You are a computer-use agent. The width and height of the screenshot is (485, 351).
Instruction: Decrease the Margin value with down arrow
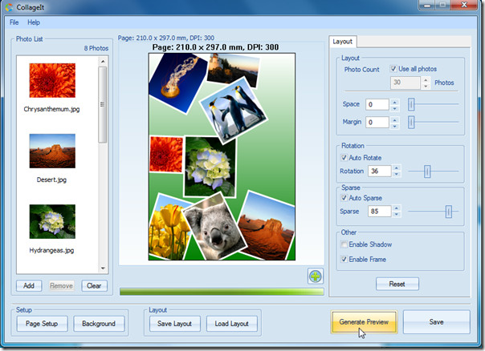(395, 126)
